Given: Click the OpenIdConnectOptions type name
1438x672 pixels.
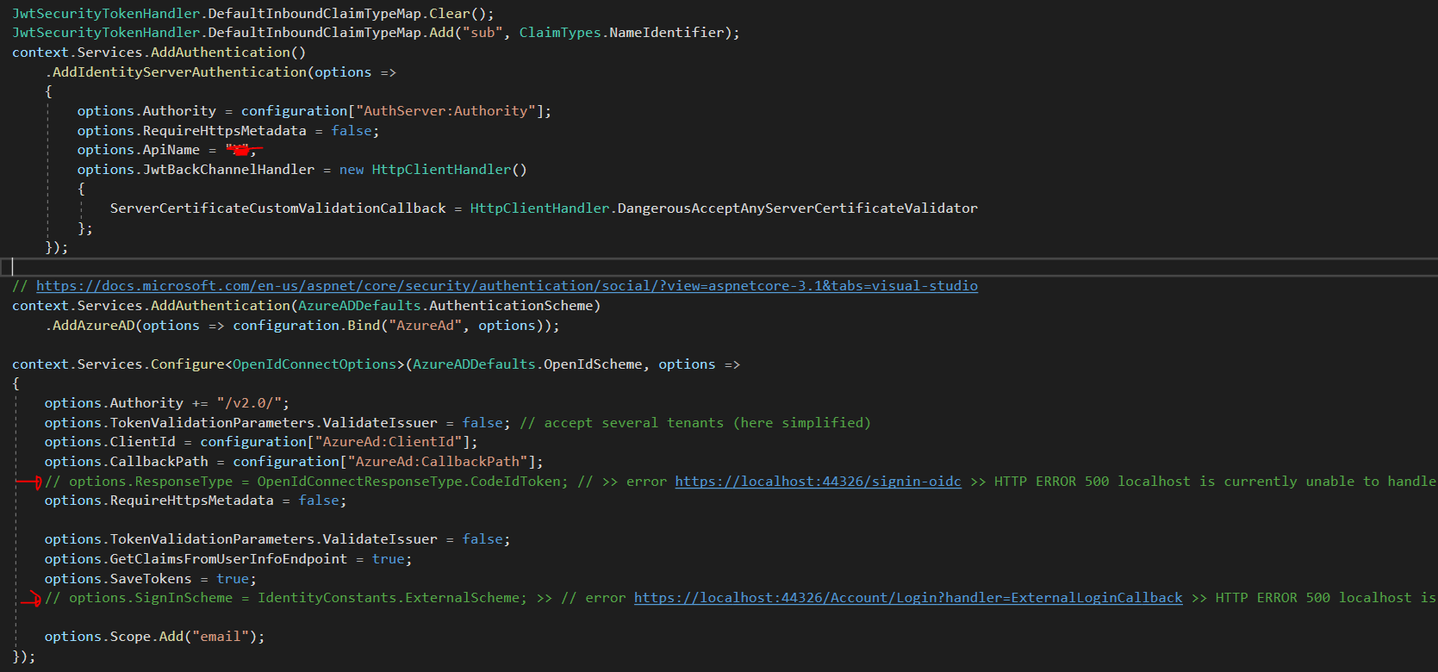Looking at the screenshot, I should pyautogui.click(x=314, y=364).
